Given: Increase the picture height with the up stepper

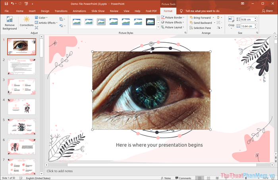Looking at the screenshot, I should [255, 18].
